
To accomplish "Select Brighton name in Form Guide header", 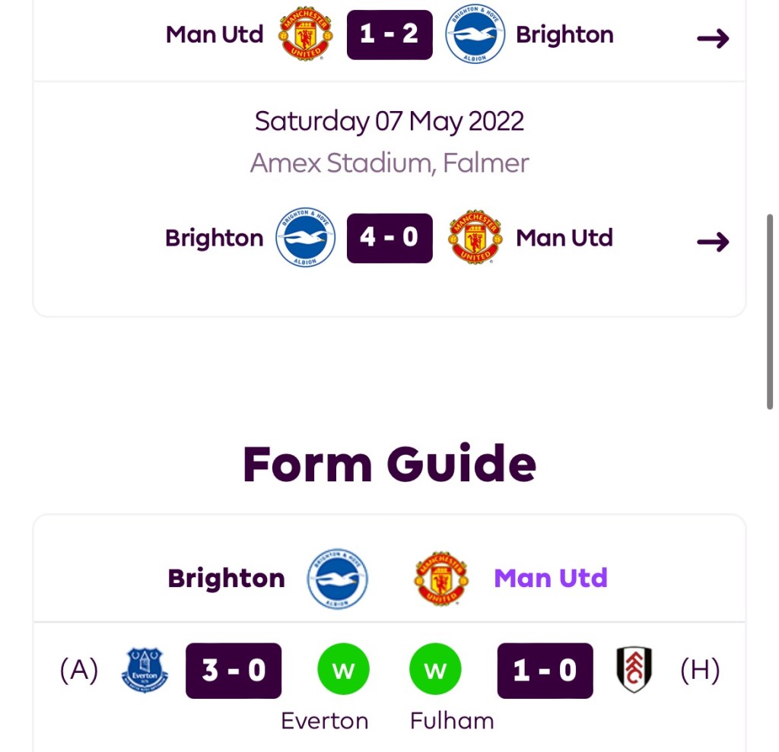I will pos(226,579).
